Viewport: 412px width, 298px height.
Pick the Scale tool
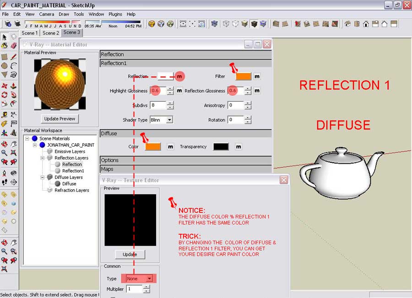pos(4,104)
